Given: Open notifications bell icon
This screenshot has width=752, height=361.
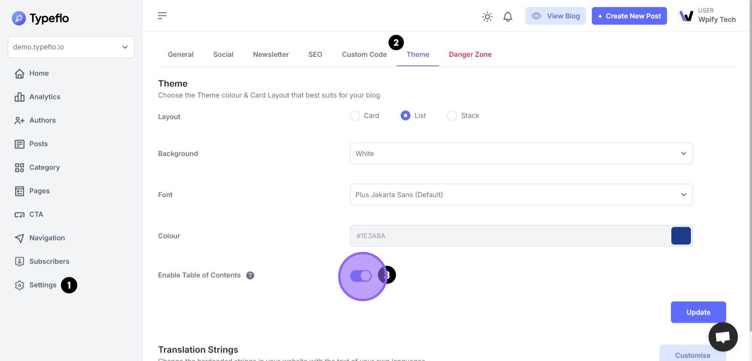Looking at the screenshot, I should tap(508, 16).
